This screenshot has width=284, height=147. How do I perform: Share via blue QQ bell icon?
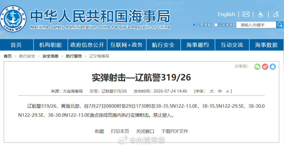(273, 67)
